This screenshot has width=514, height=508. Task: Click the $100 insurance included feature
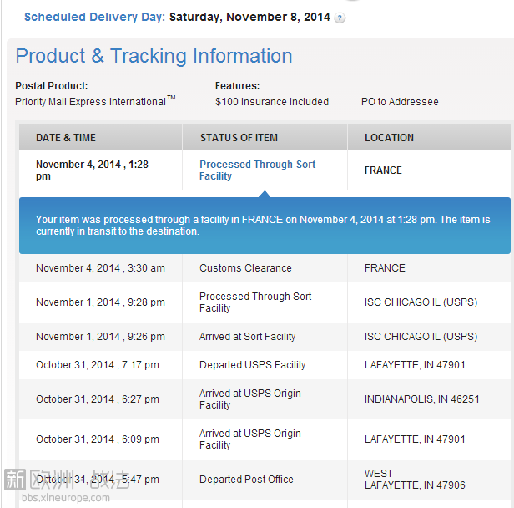tap(272, 102)
